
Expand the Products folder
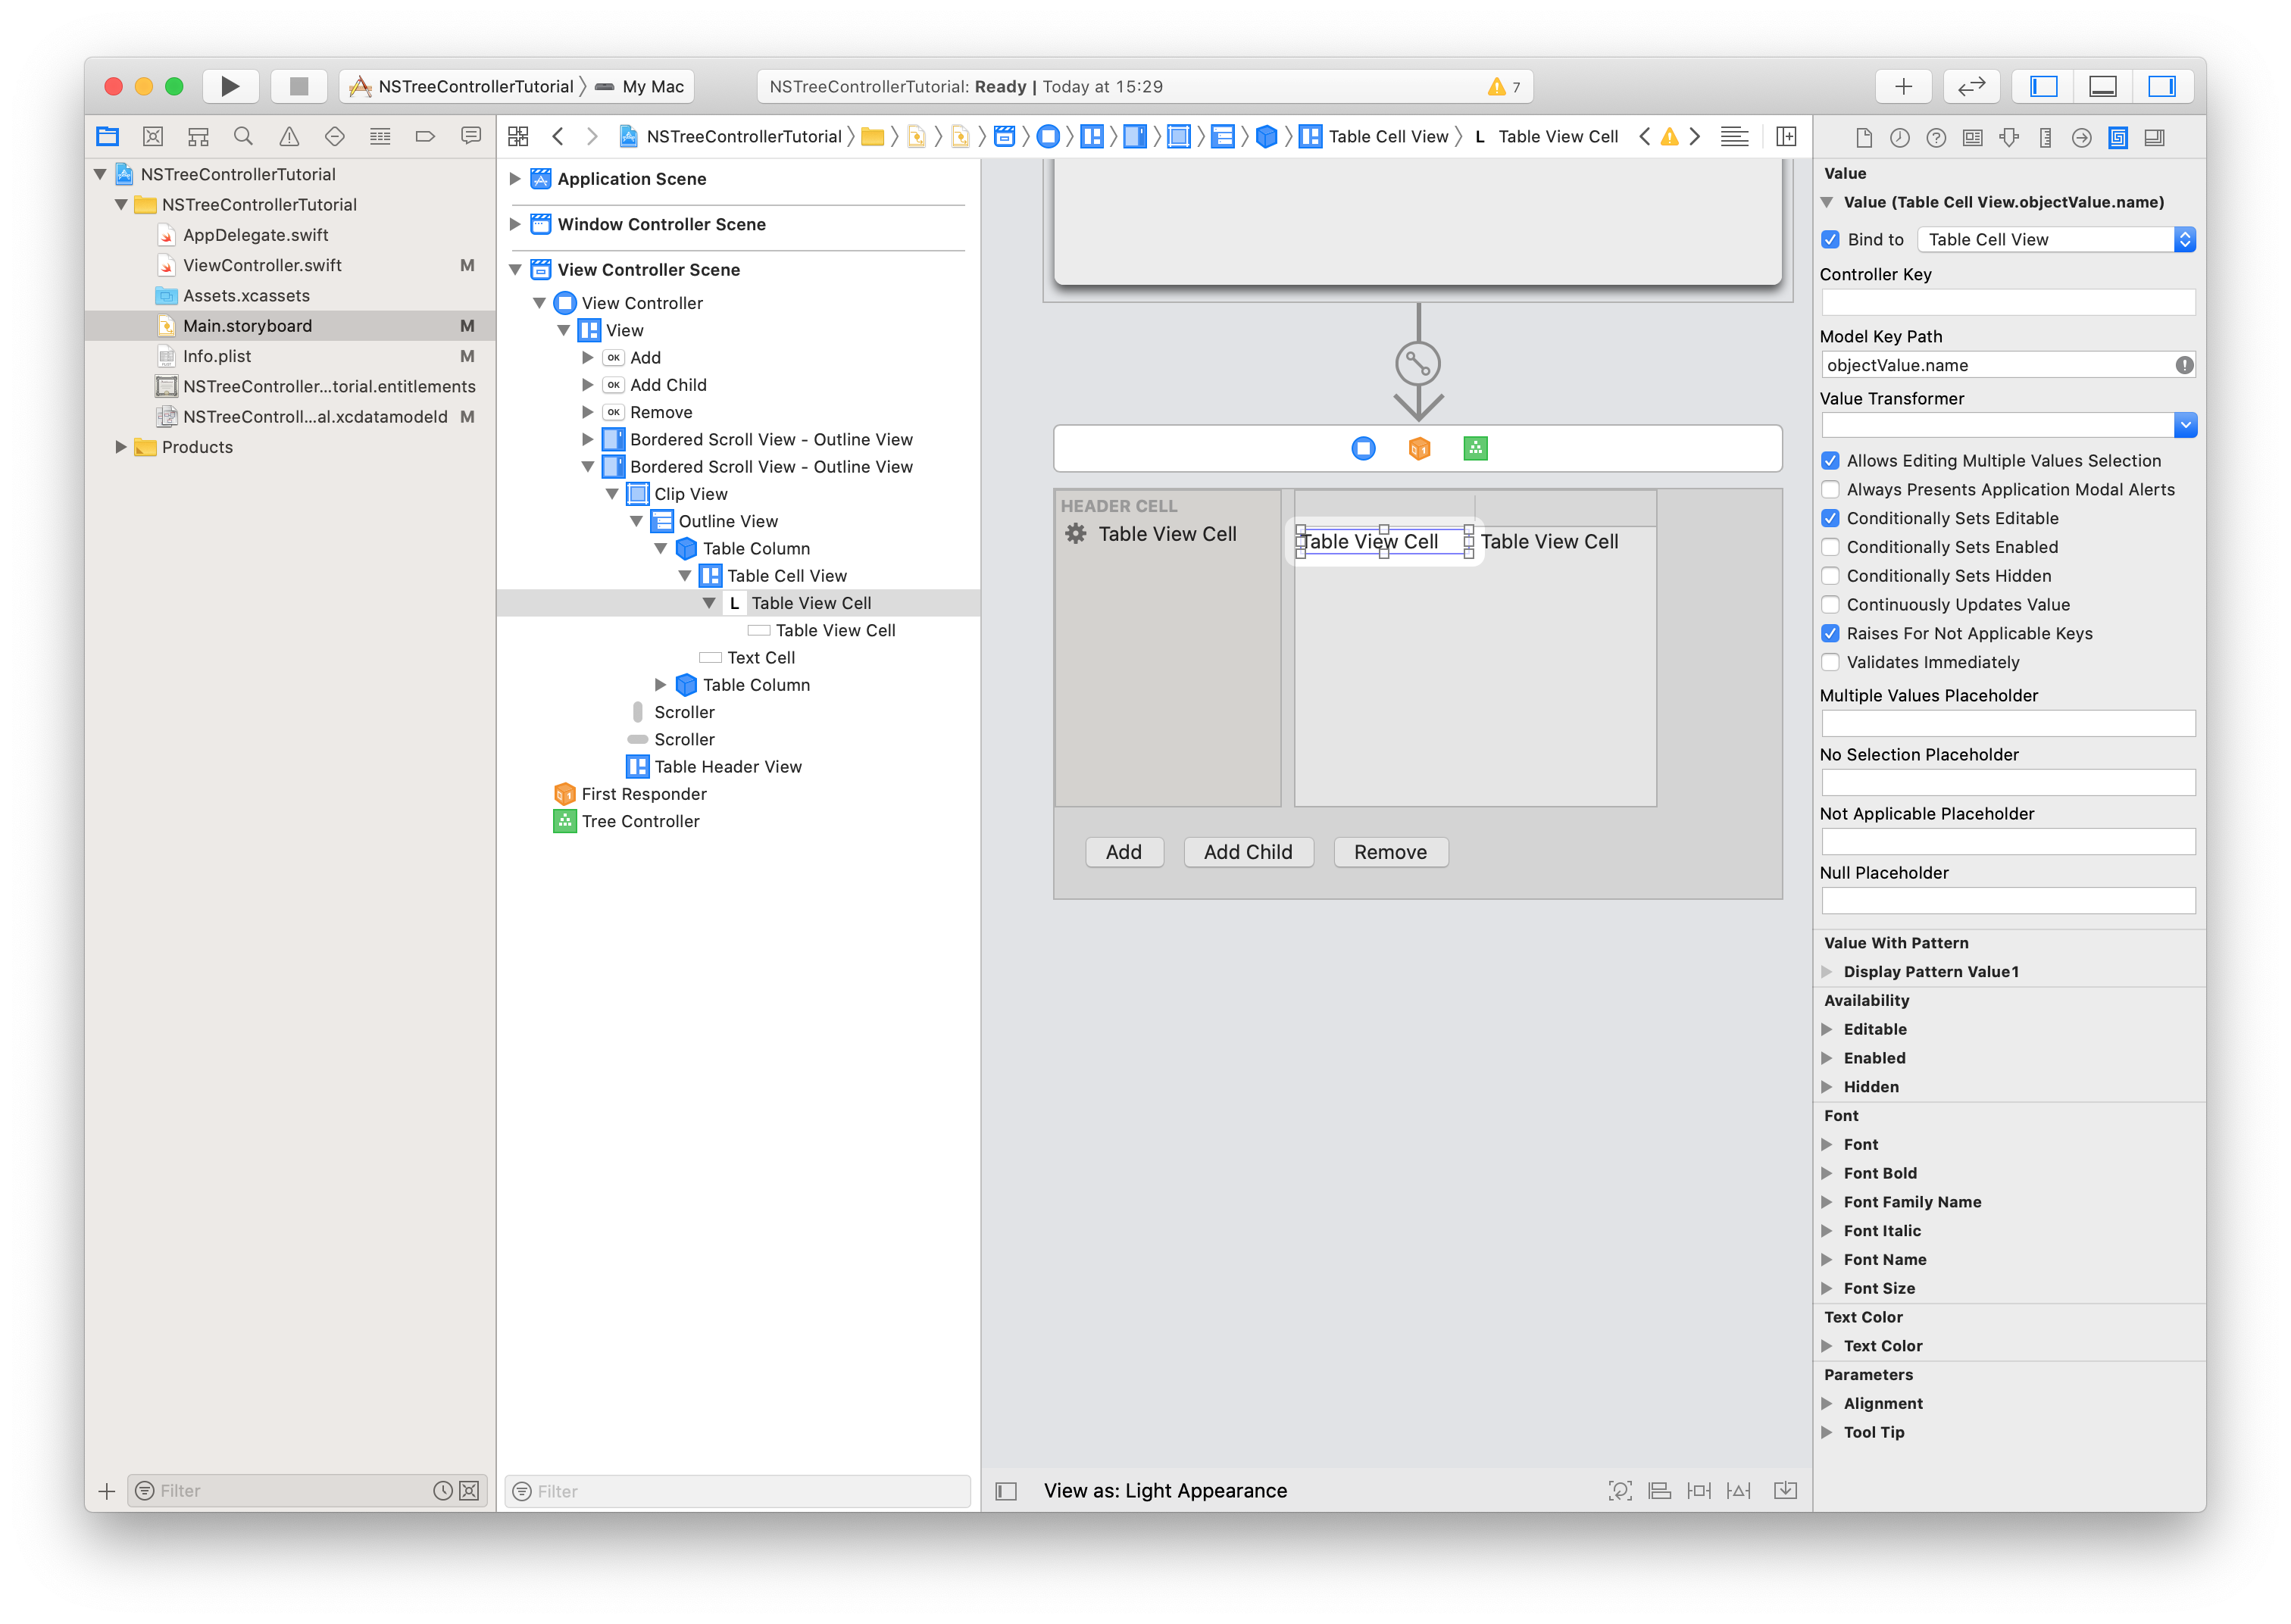click(121, 447)
